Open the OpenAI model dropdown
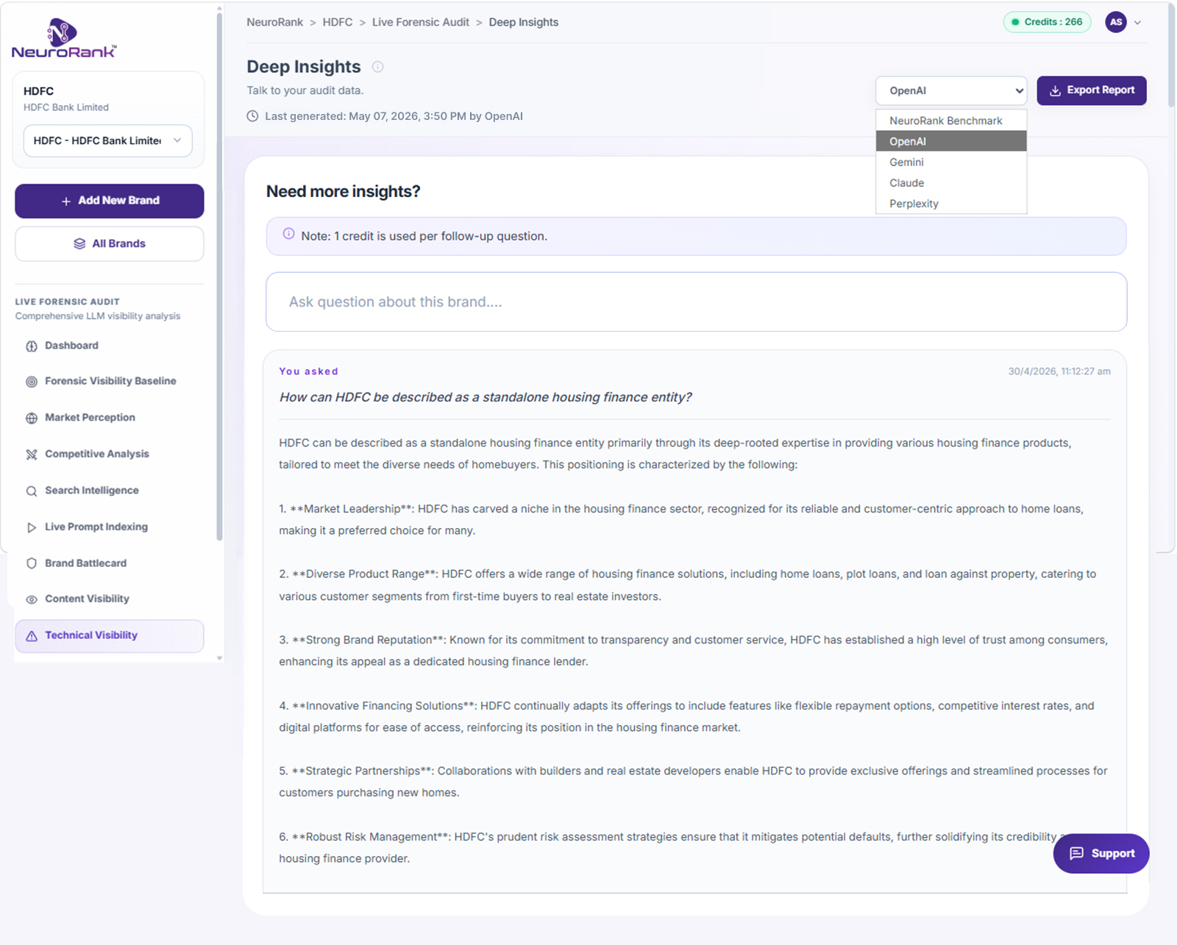Image resolution: width=1177 pixels, height=945 pixels. coord(951,90)
